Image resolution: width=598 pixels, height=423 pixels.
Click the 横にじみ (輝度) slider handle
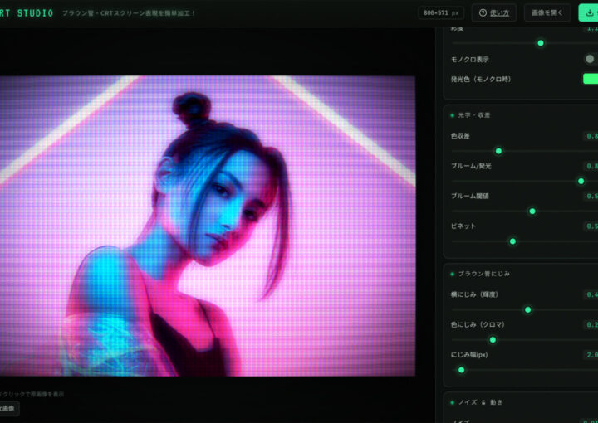click(528, 310)
